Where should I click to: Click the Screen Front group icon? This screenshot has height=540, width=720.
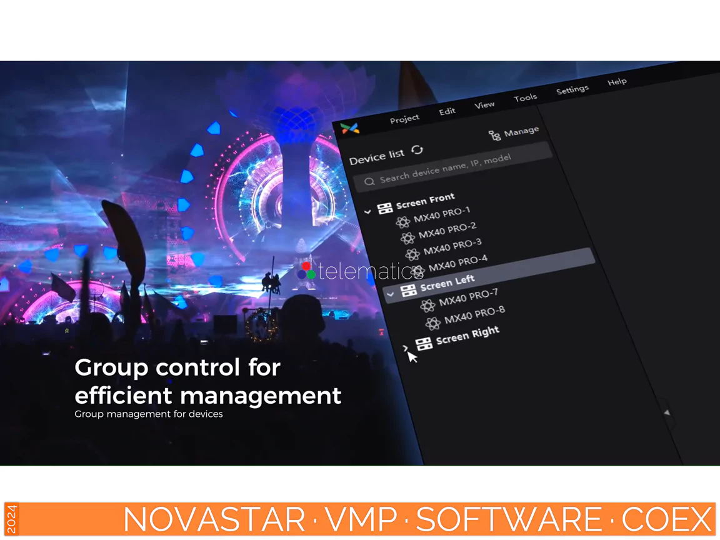pos(384,207)
